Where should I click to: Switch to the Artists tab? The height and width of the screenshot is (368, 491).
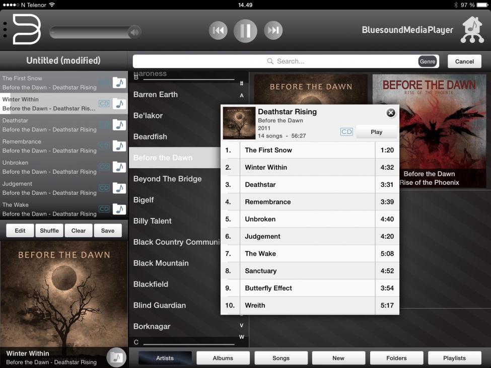coord(165,358)
